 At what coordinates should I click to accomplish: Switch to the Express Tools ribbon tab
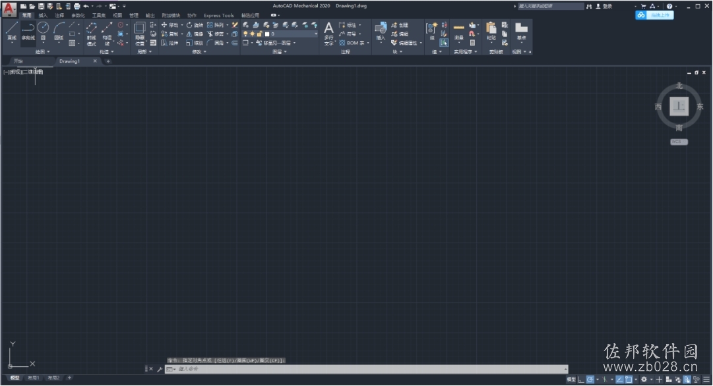pyautogui.click(x=219, y=15)
